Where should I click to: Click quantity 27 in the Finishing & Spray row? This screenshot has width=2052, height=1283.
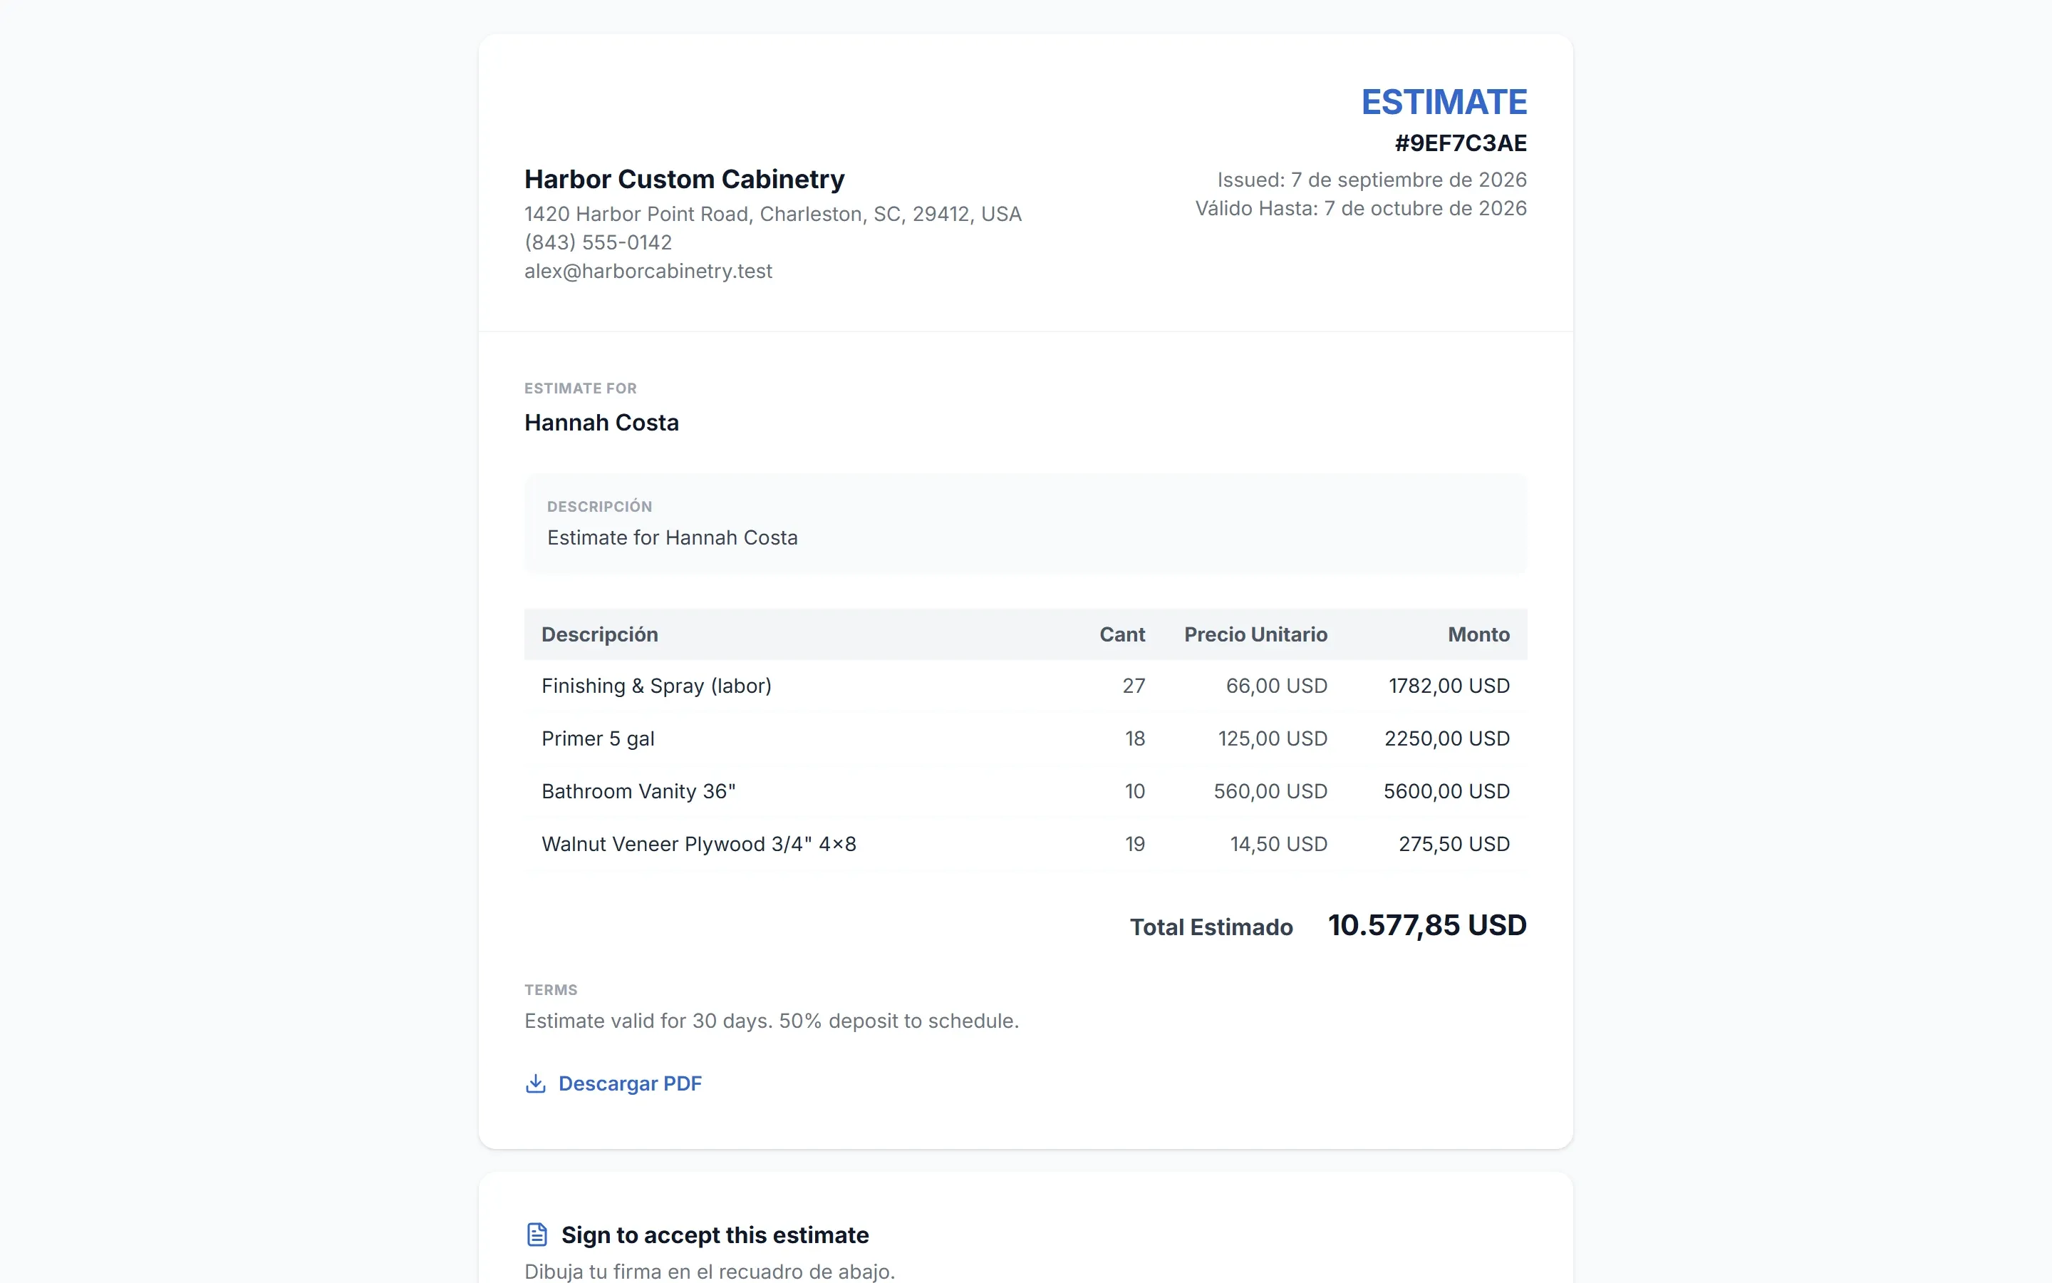click(x=1134, y=686)
